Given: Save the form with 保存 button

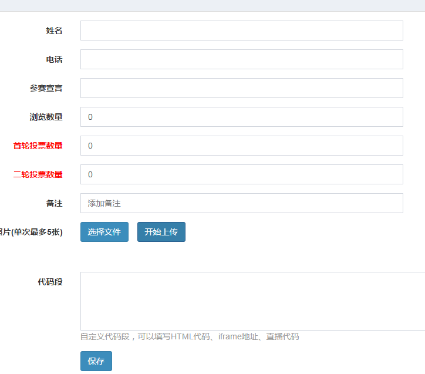Looking at the screenshot, I should tap(96, 361).
